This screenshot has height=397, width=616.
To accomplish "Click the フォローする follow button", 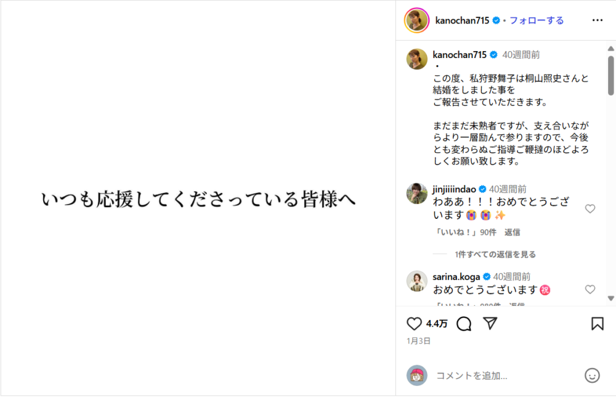I will [x=536, y=20].
